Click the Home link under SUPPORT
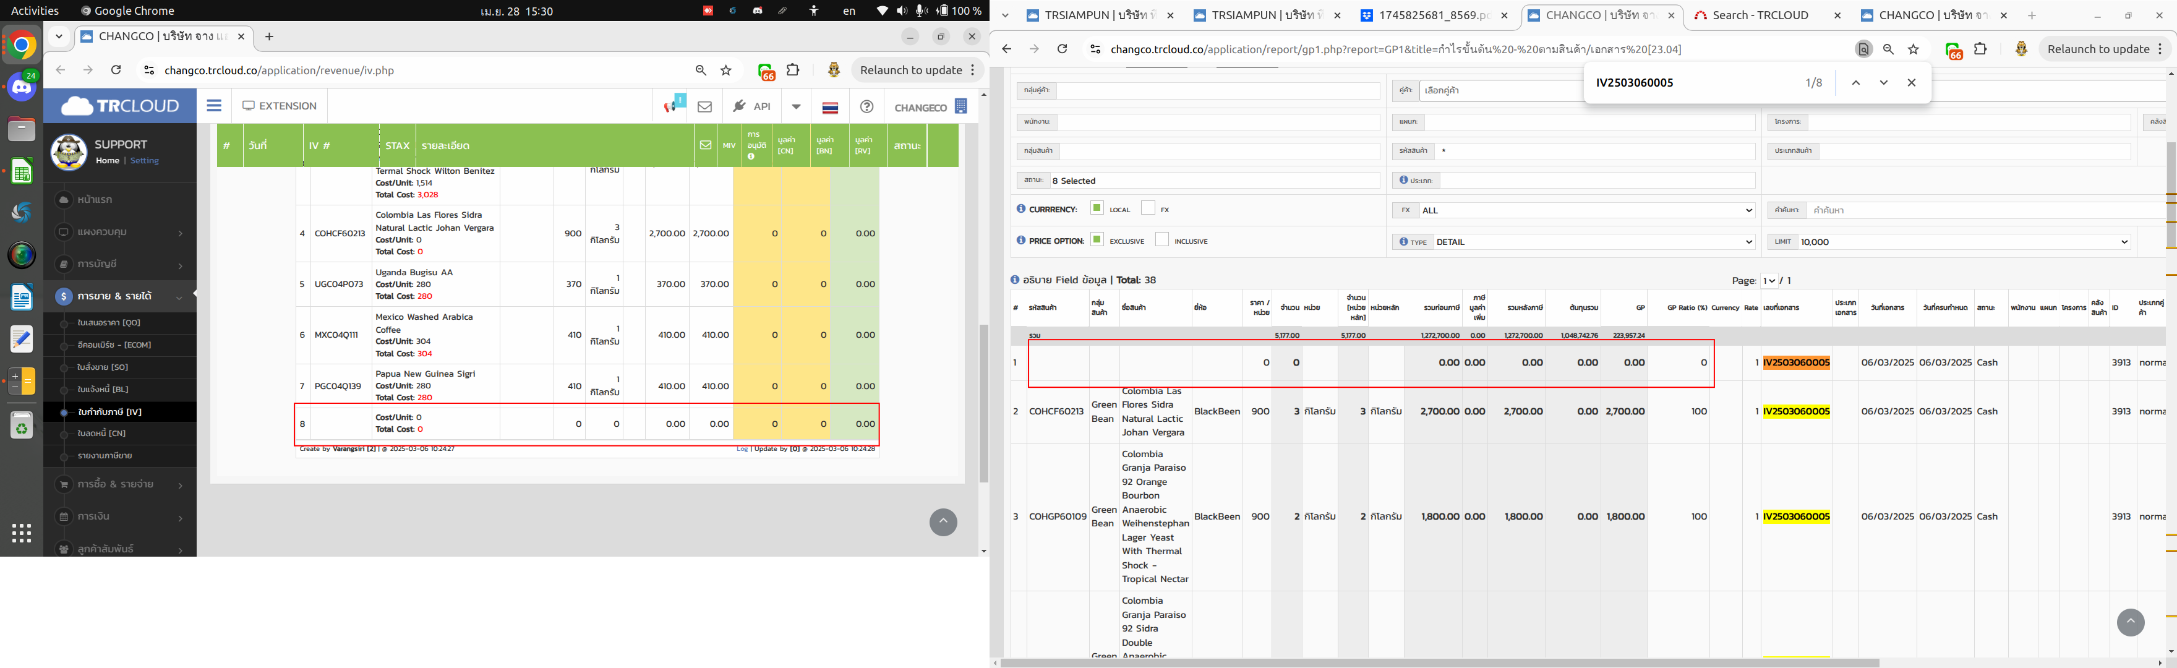This screenshot has width=2177, height=668. coord(108,161)
